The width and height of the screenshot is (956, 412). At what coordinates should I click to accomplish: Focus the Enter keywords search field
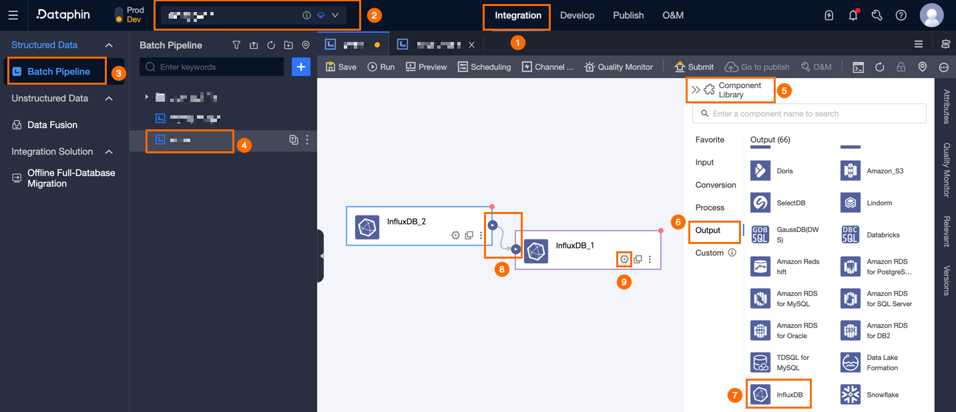(212, 67)
